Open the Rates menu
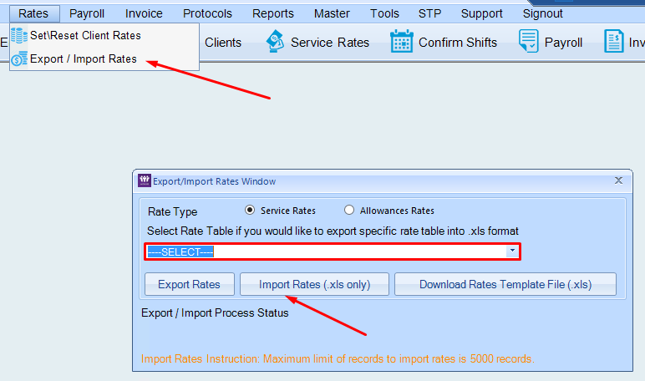This screenshot has width=645, height=381. pos(34,13)
